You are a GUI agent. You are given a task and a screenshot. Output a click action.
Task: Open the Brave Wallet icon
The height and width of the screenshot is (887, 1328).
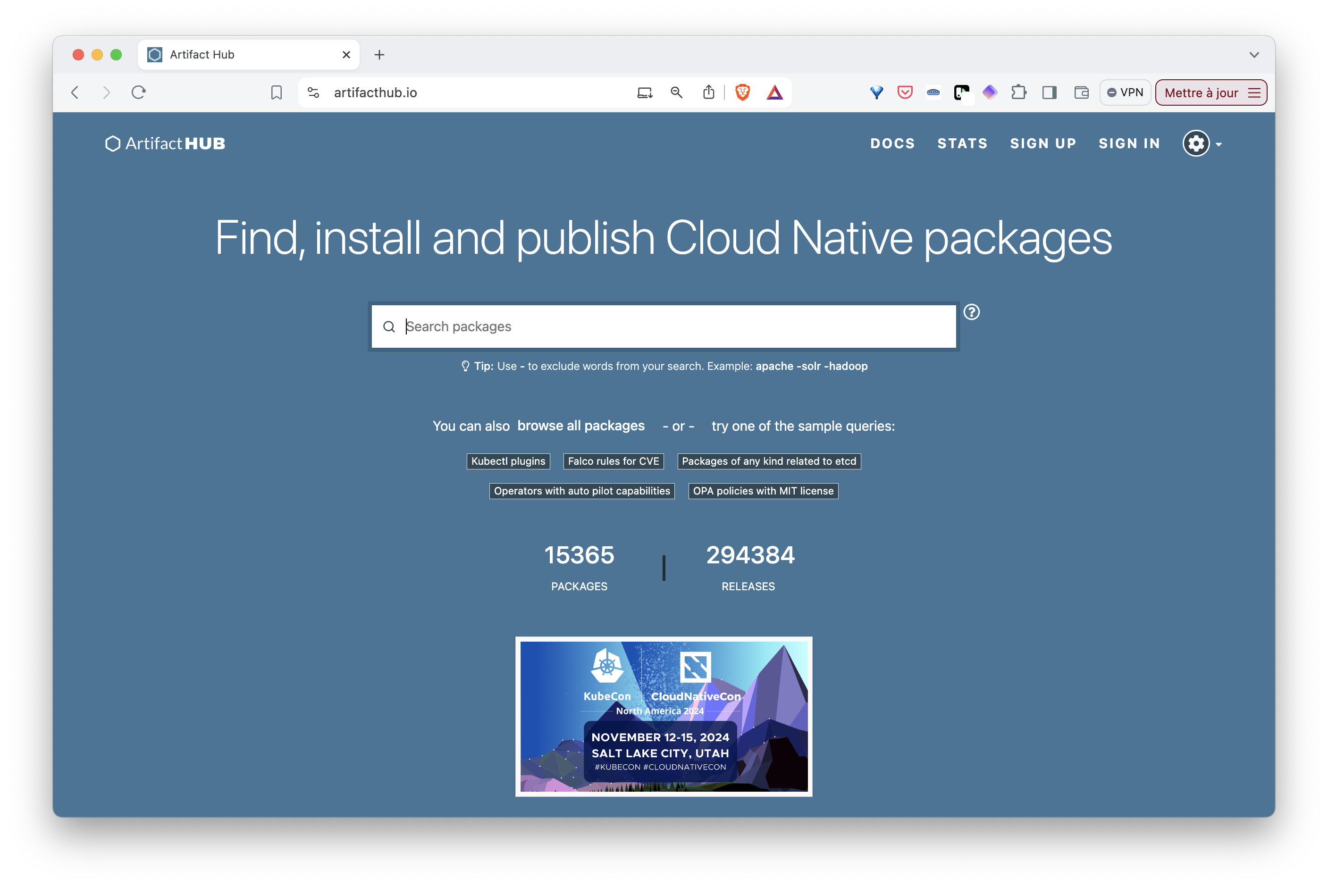[x=1081, y=92]
